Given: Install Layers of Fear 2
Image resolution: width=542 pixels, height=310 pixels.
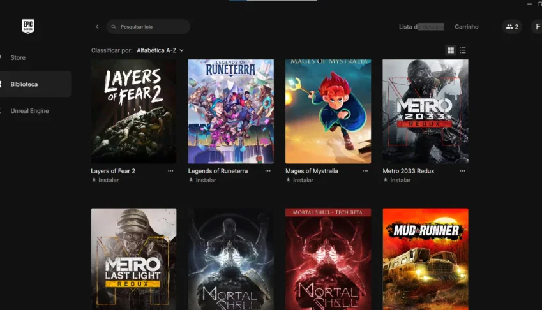Looking at the screenshot, I should (x=105, y=181).
